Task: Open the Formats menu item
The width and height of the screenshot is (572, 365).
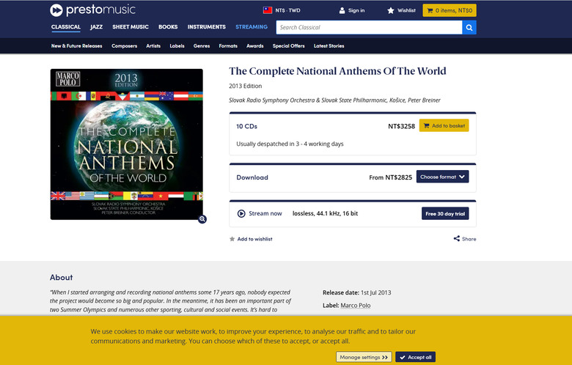Action: coord(228,46)
